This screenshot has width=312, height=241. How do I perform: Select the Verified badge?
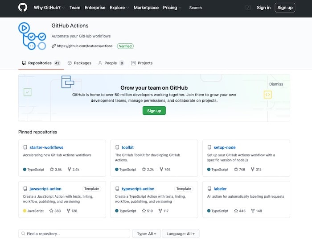(125, 46)
